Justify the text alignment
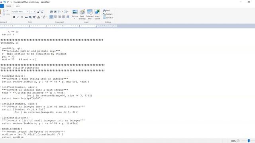The height and width of the screenshot is (143, 255). (x=64, y=17)
